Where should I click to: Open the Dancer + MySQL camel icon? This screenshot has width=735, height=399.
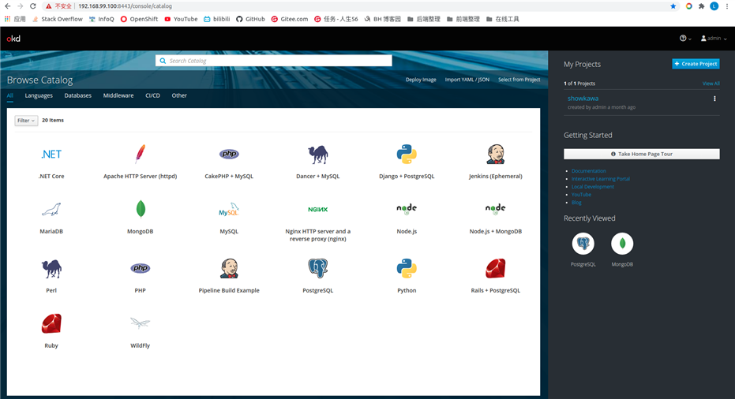point(318,155)
